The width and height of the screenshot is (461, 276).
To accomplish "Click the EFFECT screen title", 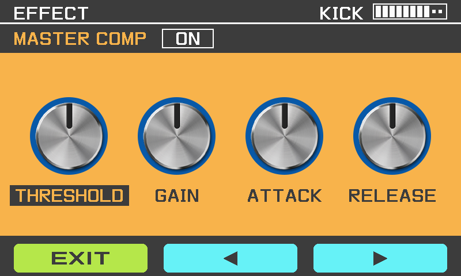I will tap(51, 13).
